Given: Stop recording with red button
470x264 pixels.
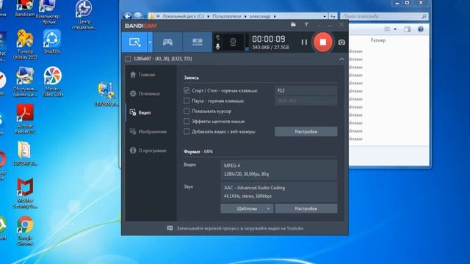Looking at the screenshot, I should click(323, 43).
